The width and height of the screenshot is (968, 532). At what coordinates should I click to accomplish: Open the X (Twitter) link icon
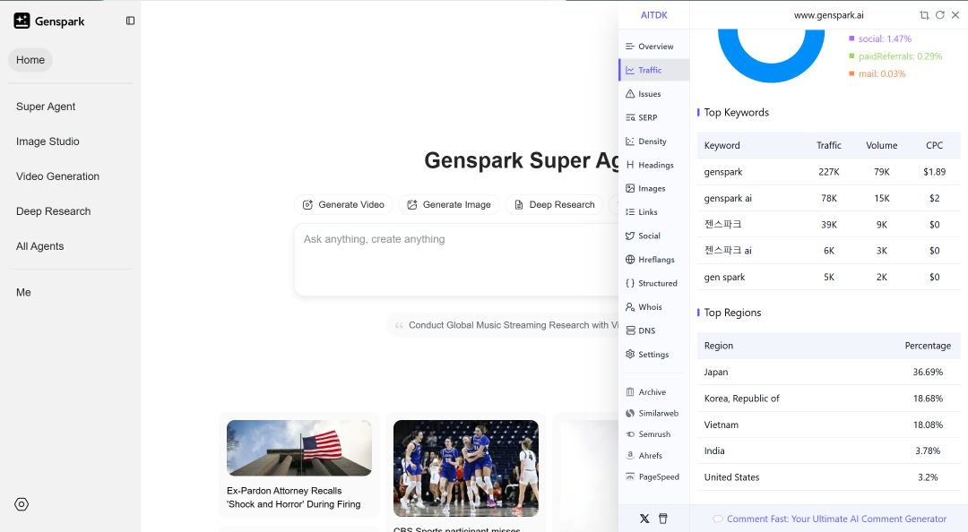tap(644, 519)
